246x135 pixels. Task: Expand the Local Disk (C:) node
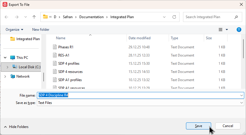click(7, 67)
